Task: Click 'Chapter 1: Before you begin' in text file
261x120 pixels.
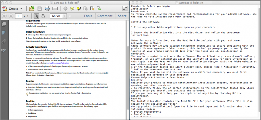Action: click(150, 6)
